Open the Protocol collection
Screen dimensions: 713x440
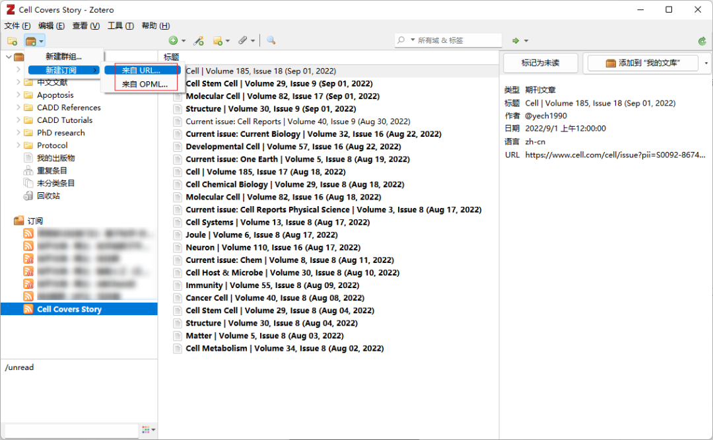click(52, 145)
